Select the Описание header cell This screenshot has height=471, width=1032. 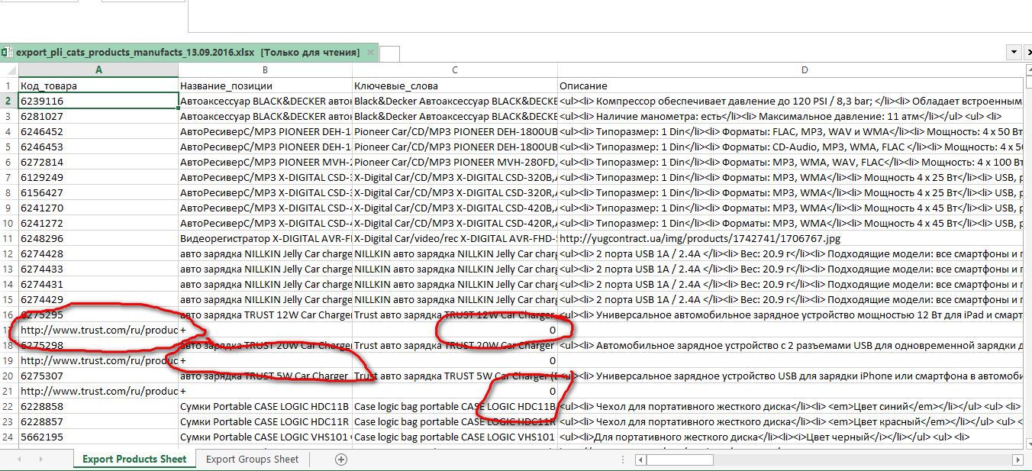(x=790, y=85)
